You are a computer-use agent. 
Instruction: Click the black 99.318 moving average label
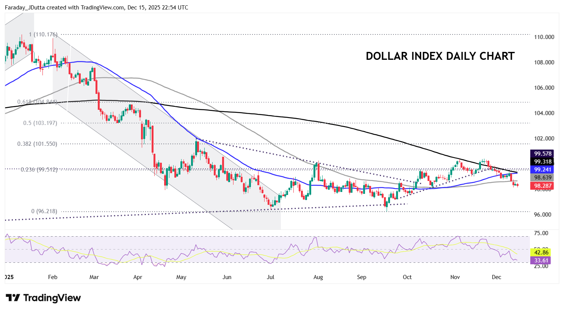click(543, 162)
